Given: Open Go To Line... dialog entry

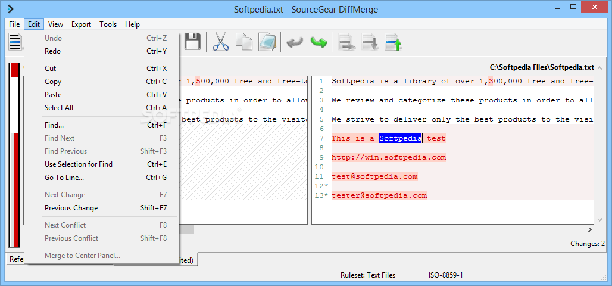Looking at the screenshot, I should click(x=101, y=178).
